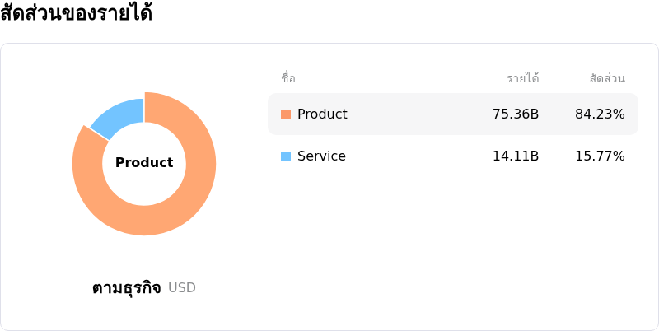Click the ตามธุรกิจ chart caption
Viewport: 659px width, 331px height.
click(127, 288)
